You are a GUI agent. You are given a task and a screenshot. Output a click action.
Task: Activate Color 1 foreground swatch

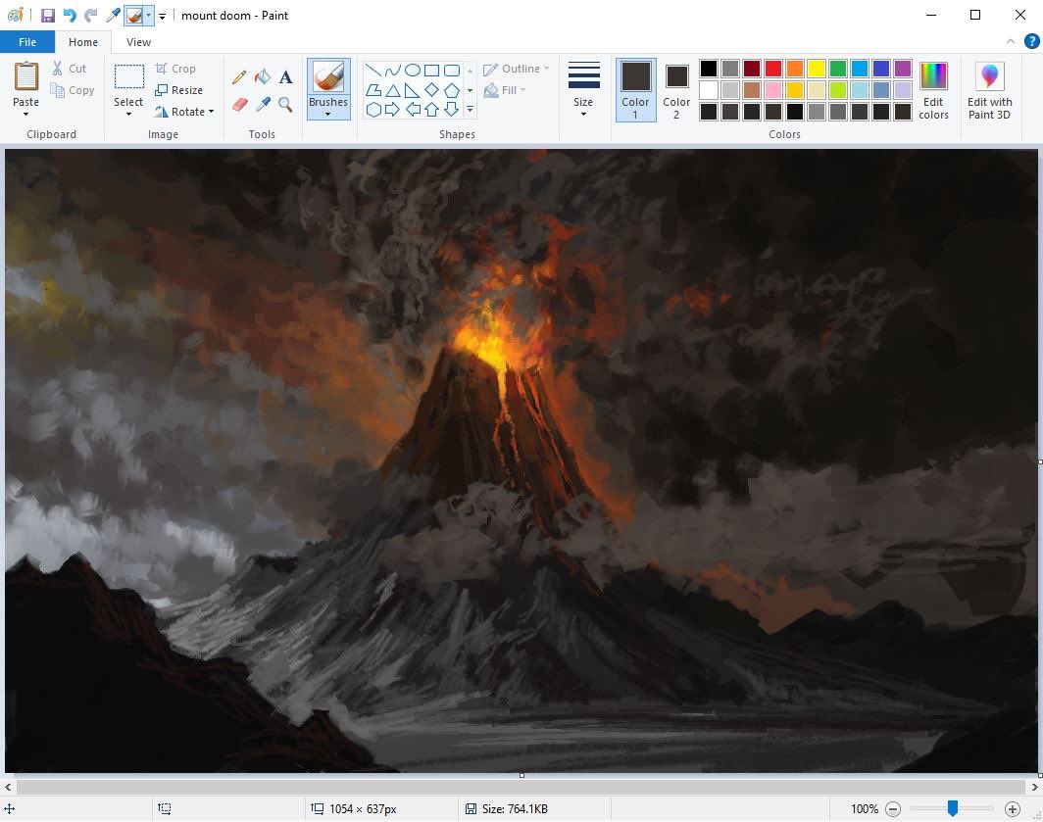click(x=635, y=90)
